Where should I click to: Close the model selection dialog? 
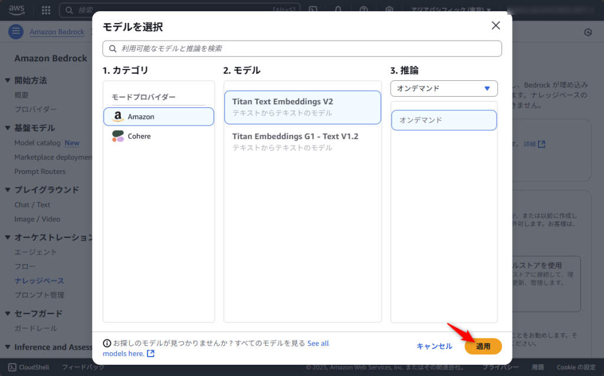495,25
